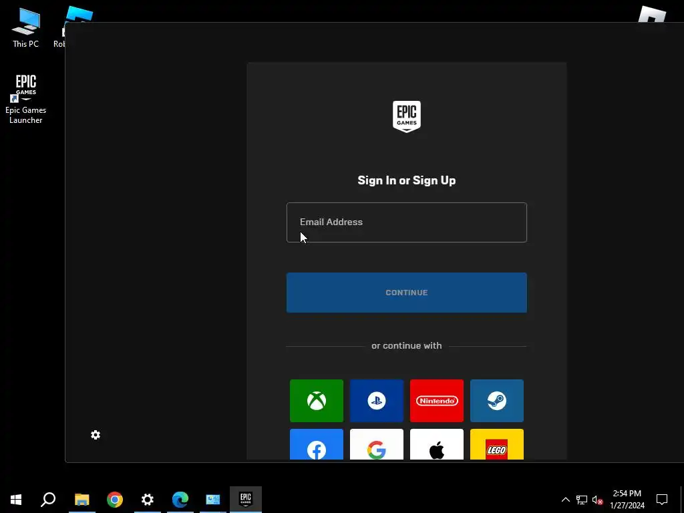684x513 pixels.
Task: Open the launcher settings gear
Action: [x=96, y=435]
